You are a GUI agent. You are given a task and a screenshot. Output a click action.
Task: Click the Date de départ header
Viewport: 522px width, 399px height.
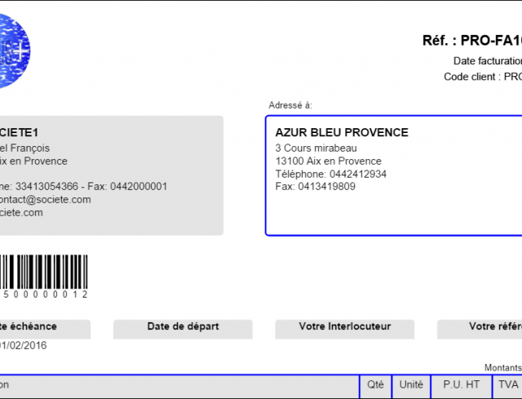(183, 326)
